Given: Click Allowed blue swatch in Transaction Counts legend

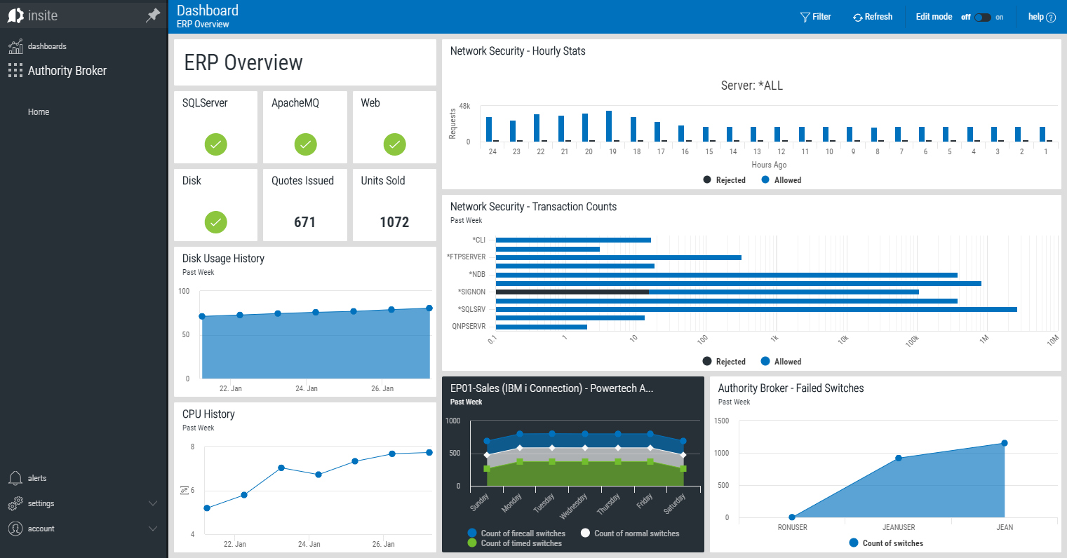Looking at the screenshot, I should [x=765, y=362].
